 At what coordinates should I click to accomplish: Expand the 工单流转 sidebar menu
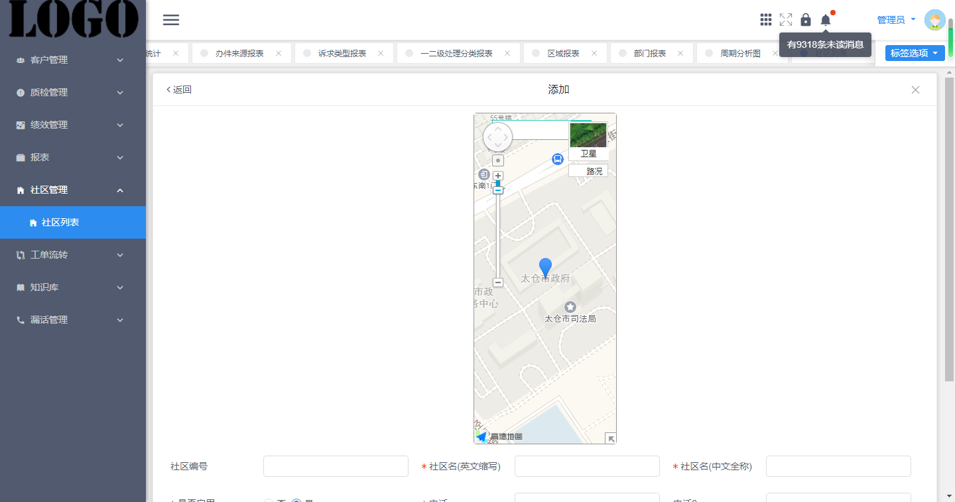[73, 255]
